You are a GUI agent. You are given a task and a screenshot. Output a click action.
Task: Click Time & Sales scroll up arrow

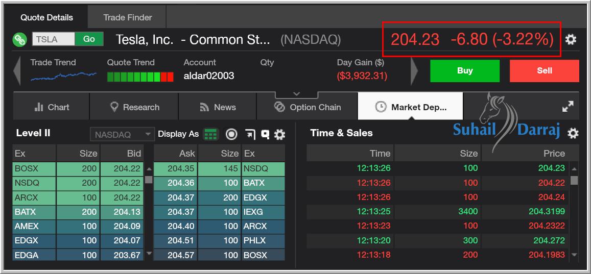(574, 169)
